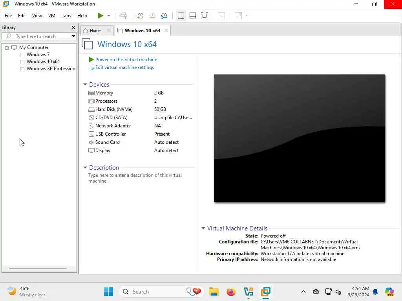Click the volume muted tray icon

tap(338, 292)
